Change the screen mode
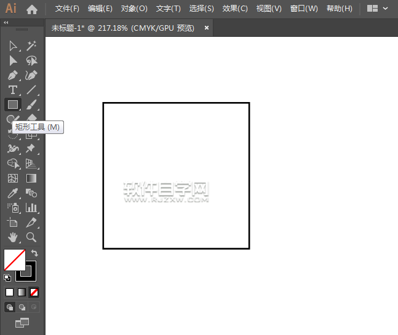398x335 pixels. [x=22, y=323]
